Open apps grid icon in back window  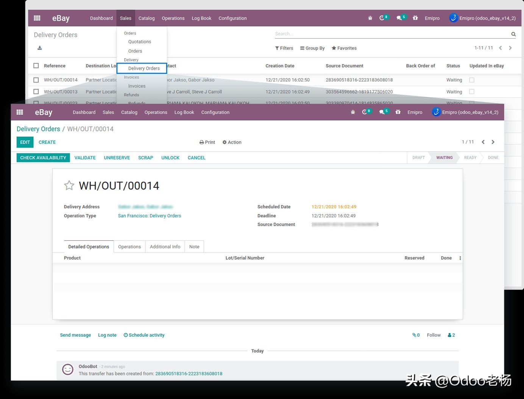pyautogui.click(x=37, y=18)
